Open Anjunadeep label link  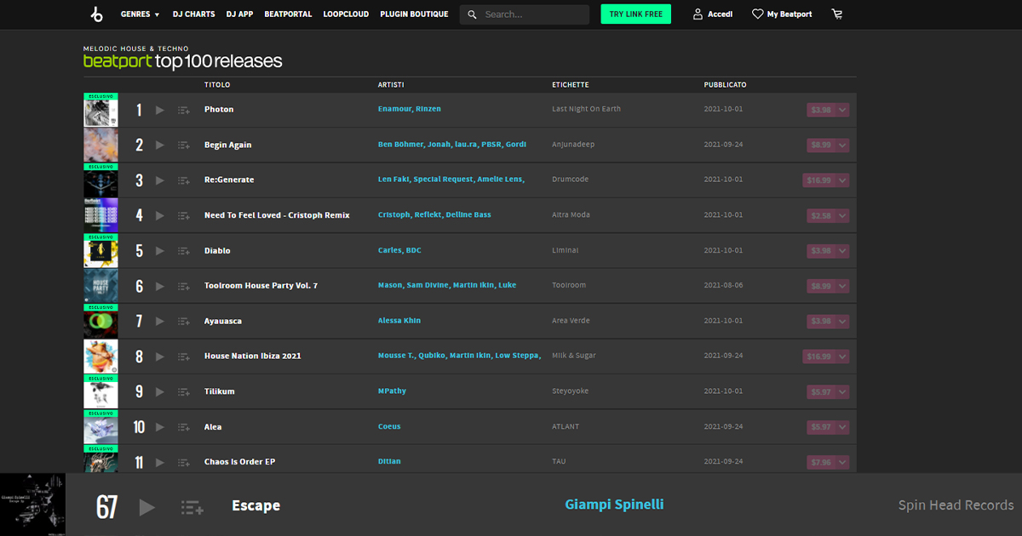point(573,145)
